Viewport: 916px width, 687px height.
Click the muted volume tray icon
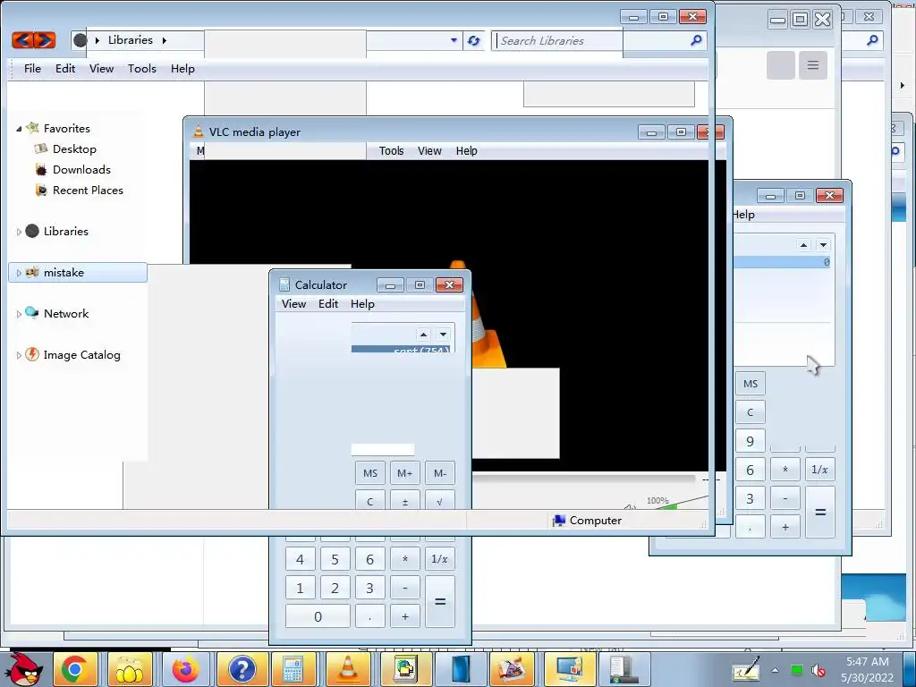click(818, 671)
